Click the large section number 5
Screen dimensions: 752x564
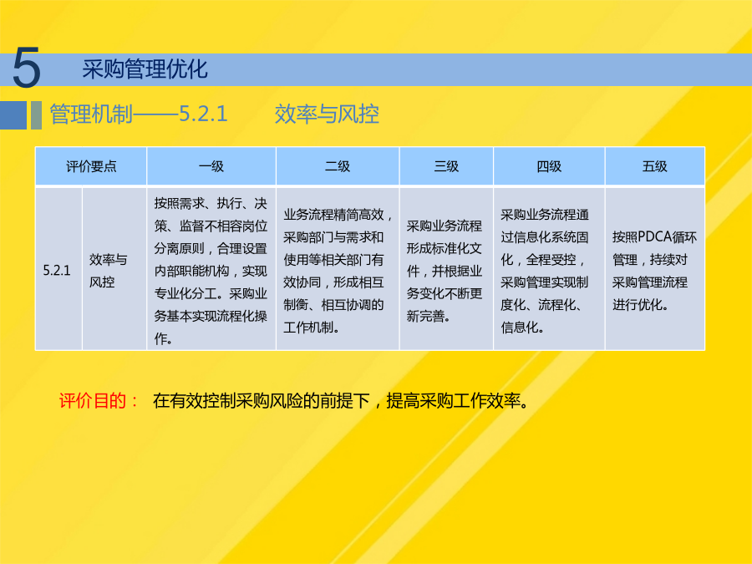point(27,69)
